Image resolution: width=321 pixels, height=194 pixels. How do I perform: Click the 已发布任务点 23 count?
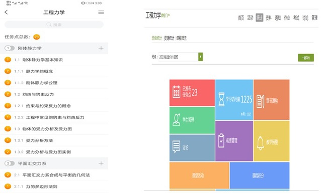tap(195, 92)
